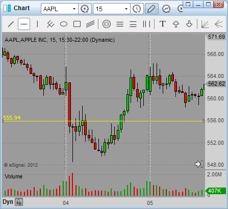Click the 560.00 price axis label
Image resolution: width=228 pixels, height=209 pixels.
215,98
